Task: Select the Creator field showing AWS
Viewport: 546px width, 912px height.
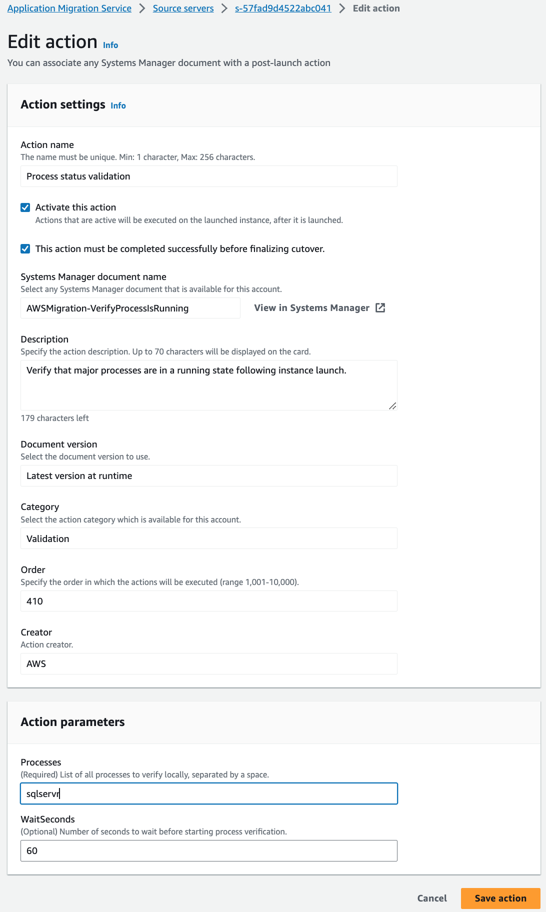Action: 208,663
